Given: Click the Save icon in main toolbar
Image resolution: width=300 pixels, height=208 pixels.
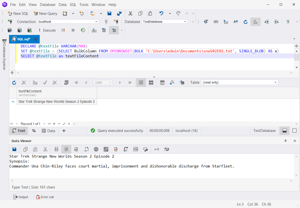Looking at the screenshot, I should point(110,13).
